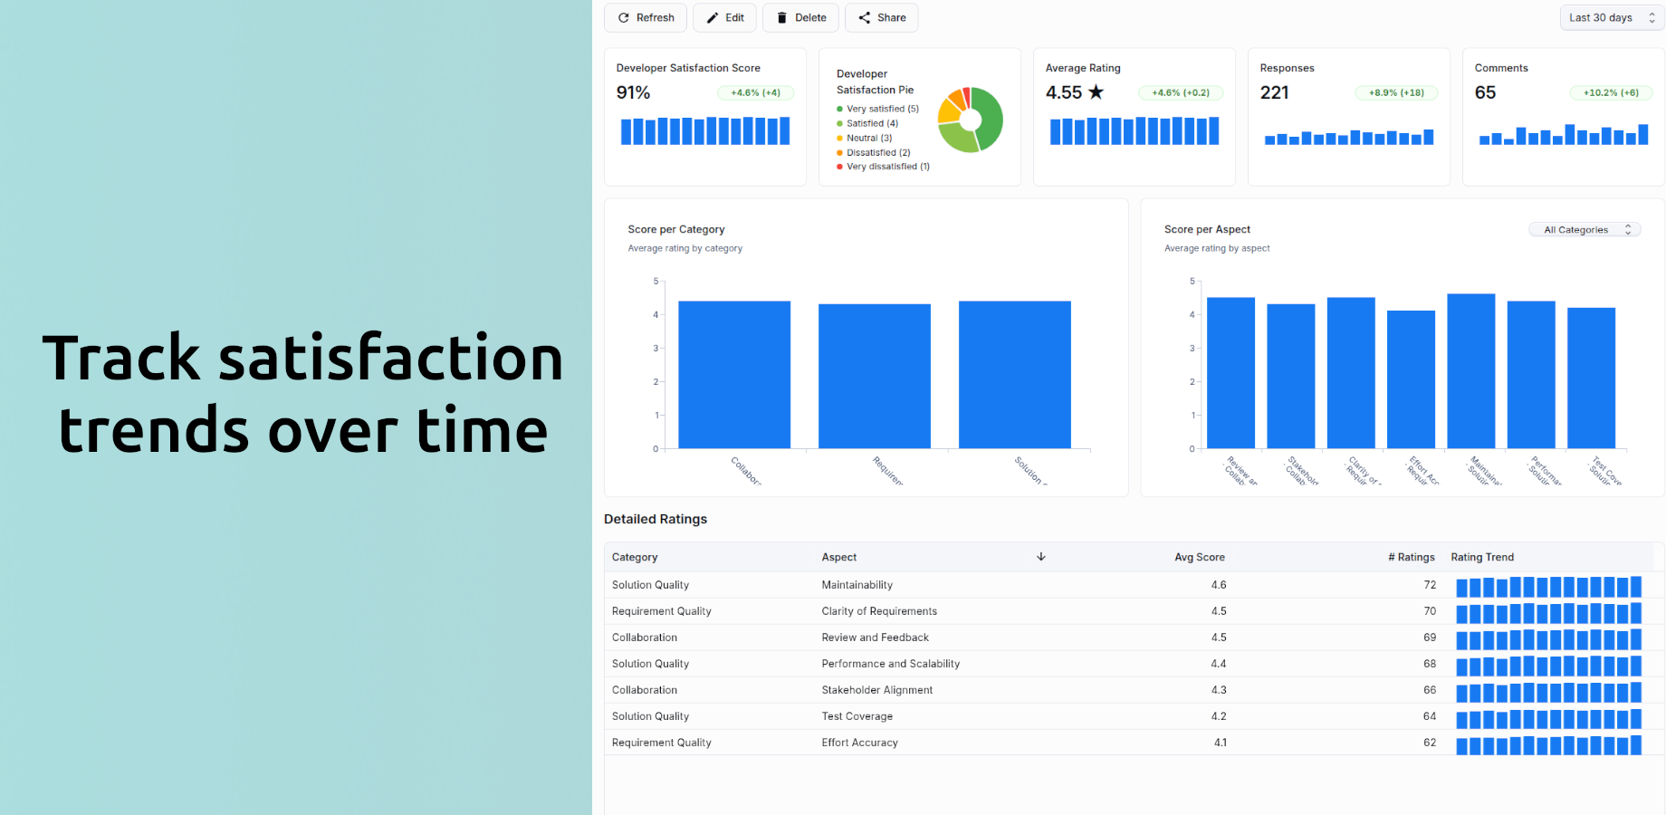Image resolution: width=1666 pixels, height=815 pixels.
Task: Select the Edit pencil icon
Action: (x=711, y=17)
